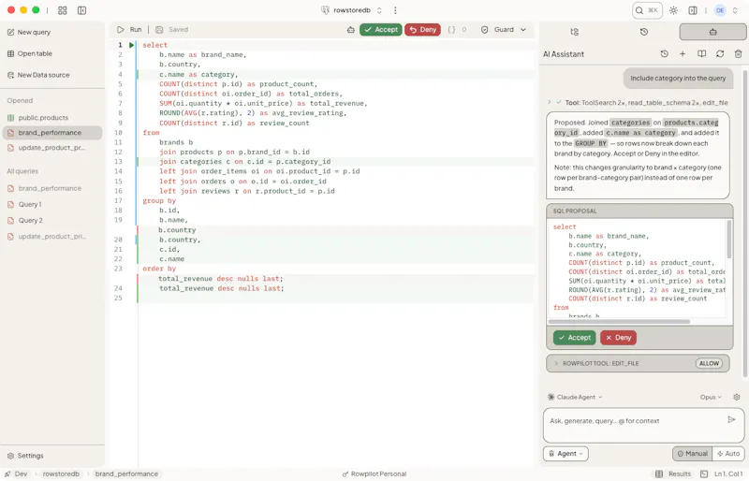Select Auto mode toggle
The height and width of the screenshot is (481, 749).
tap(728, 453)
